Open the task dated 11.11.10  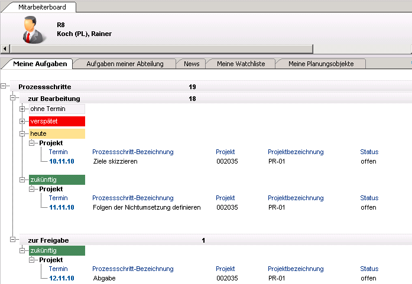tap(61, 207)
